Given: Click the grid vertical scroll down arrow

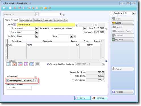Looking at the screenshot, I should pyautogui.click(x=103, y=57).
